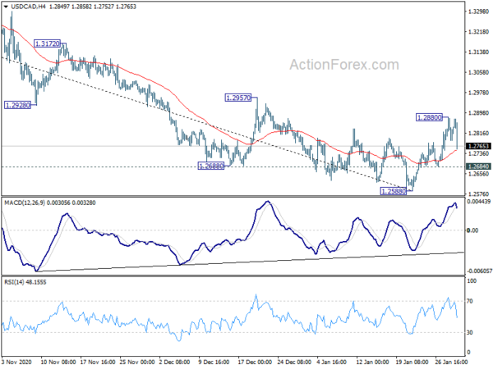Viewport: 493px width, 369px height.
Task: Click the RSI 70 level label
Action: [470, 301]
